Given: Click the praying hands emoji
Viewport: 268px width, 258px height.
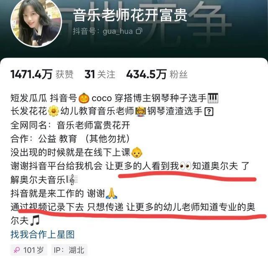Looking at the screenshot, I should [x=111, y=193].
